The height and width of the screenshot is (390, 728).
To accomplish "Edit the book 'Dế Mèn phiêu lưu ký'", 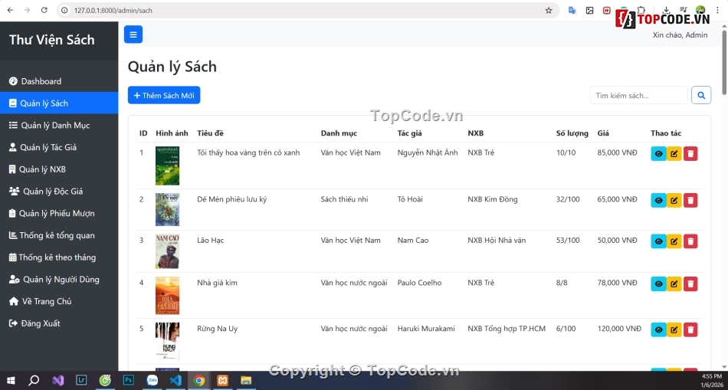I will 674,201.
